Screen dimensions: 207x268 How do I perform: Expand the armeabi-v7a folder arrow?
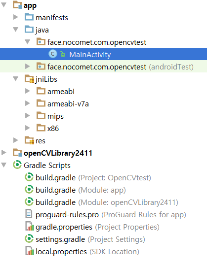click(x=27, y=103)
